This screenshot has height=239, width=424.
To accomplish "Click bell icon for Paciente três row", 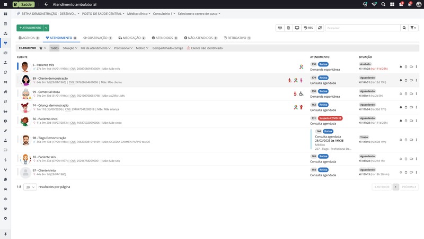I will point(400,66).
